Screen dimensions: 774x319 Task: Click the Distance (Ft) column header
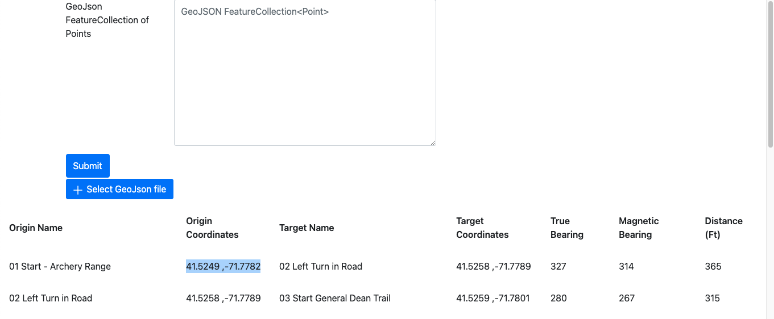click(723, 228)
